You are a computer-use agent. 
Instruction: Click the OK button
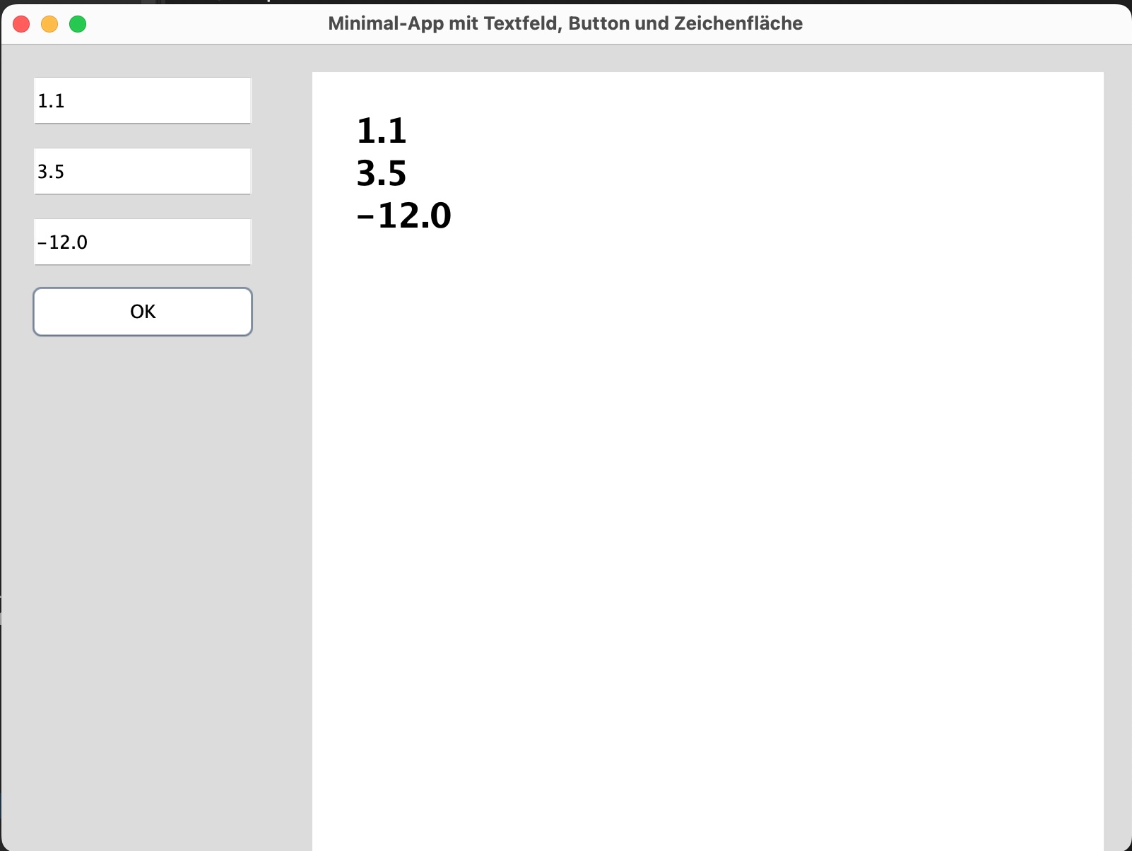click(x=142, y=312)
